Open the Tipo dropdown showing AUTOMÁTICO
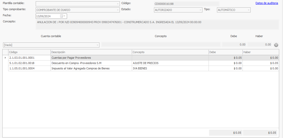Viewport: 283px width, 138px height. coord(248,10)
